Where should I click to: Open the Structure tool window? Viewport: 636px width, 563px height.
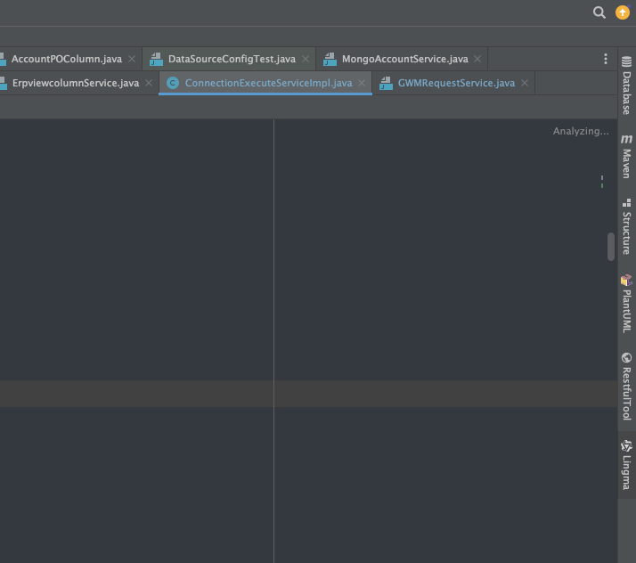click(627, 226)
